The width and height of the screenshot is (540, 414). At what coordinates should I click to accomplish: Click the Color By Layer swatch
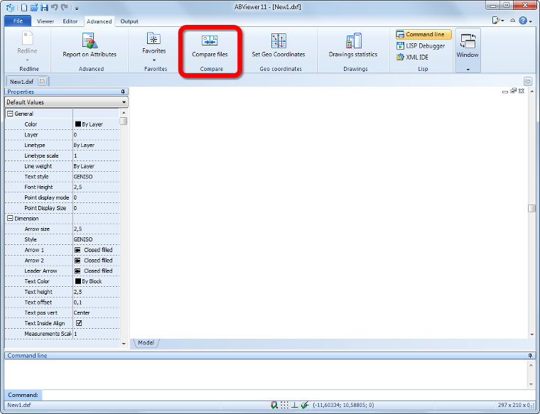pyautogui.click(x=78, y=124)
